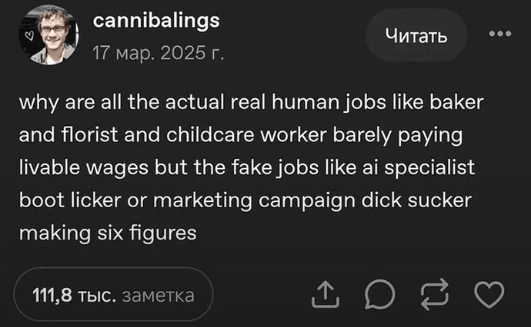
Task: Open the three-dot more options menu
Action: tap(499, 34)
